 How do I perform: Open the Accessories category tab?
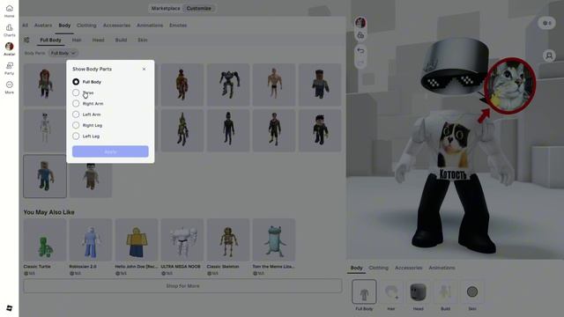point(116,26)
